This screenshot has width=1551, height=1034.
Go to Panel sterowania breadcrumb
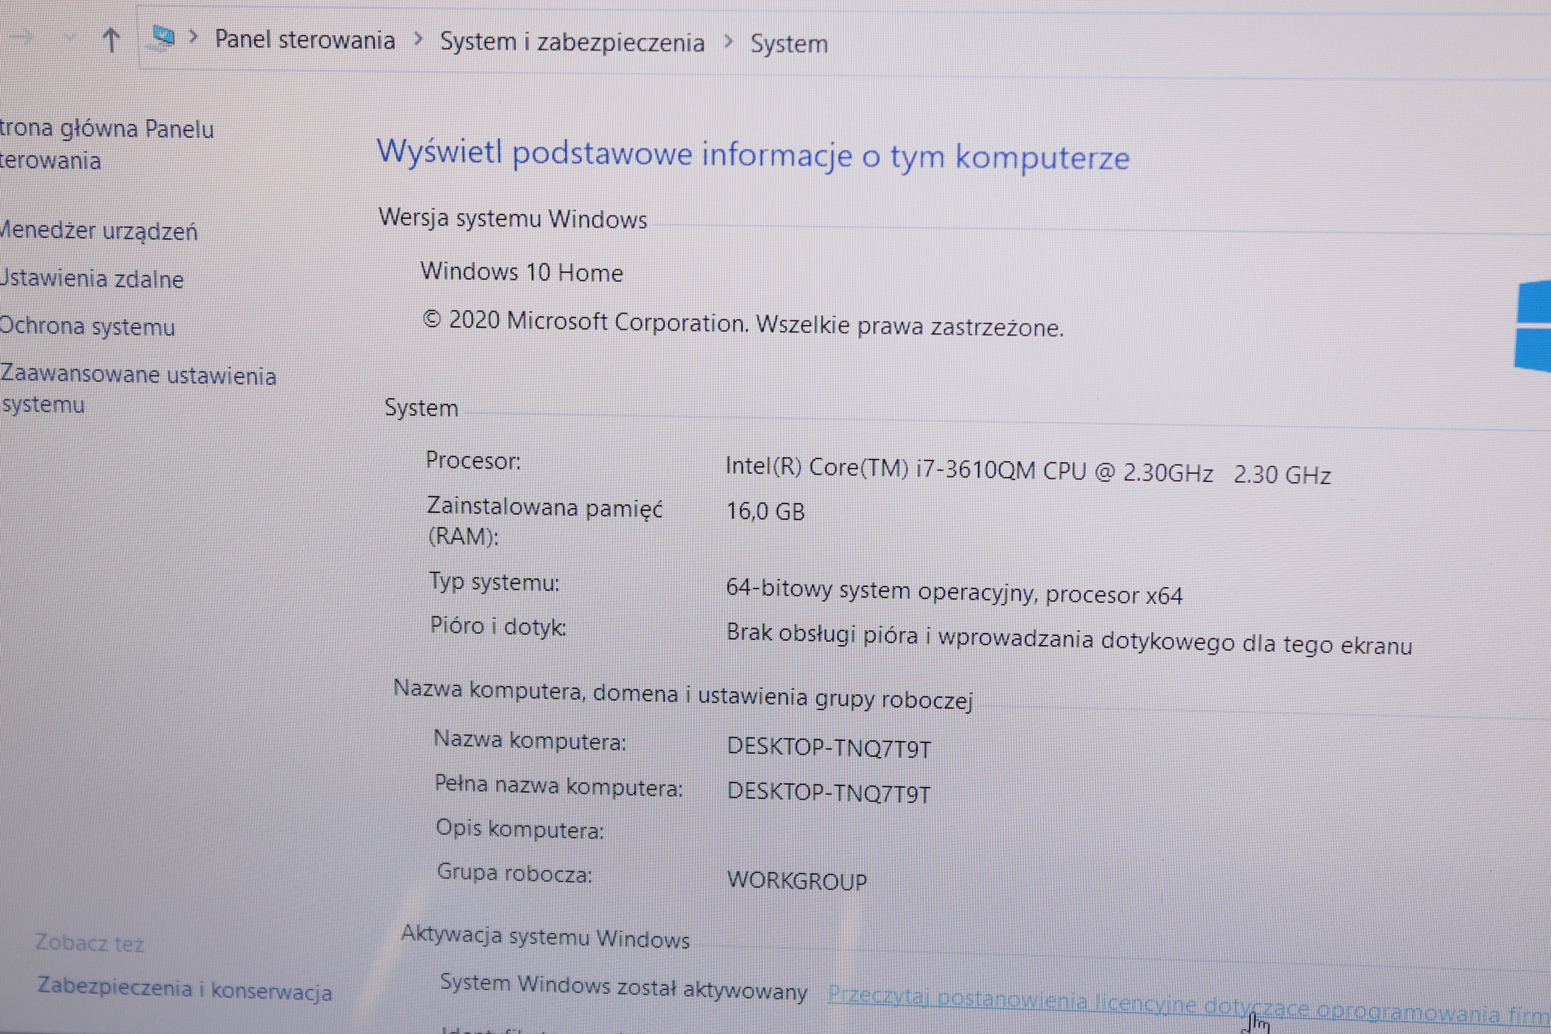point(305,39)
